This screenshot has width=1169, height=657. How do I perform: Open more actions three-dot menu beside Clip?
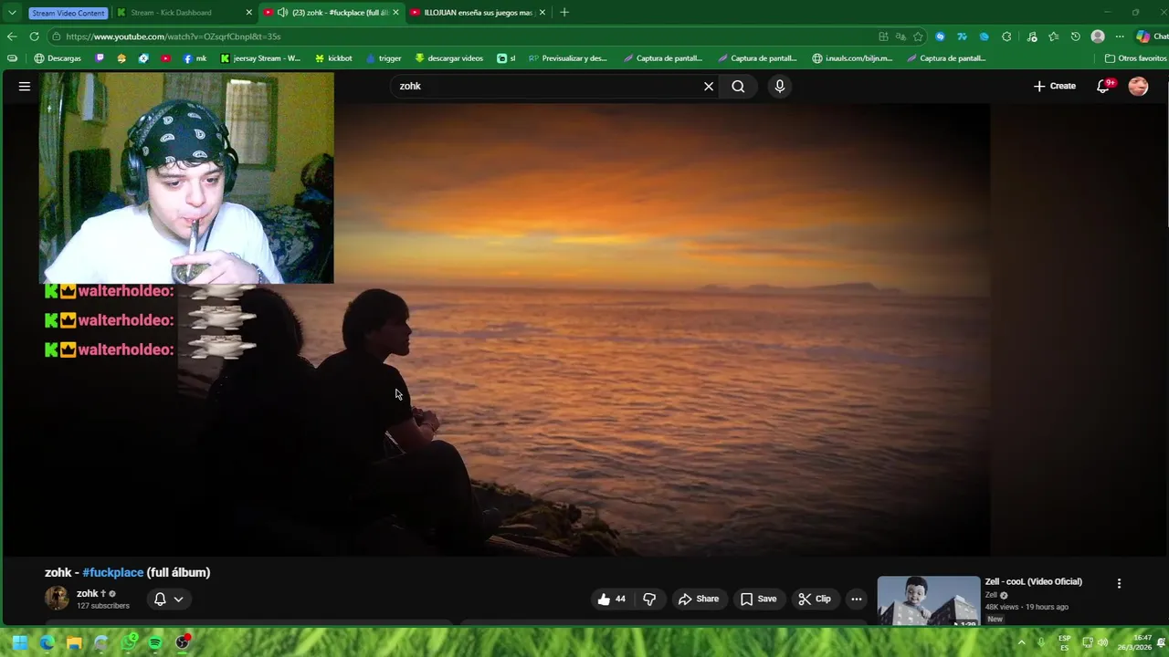click(856, 599)
